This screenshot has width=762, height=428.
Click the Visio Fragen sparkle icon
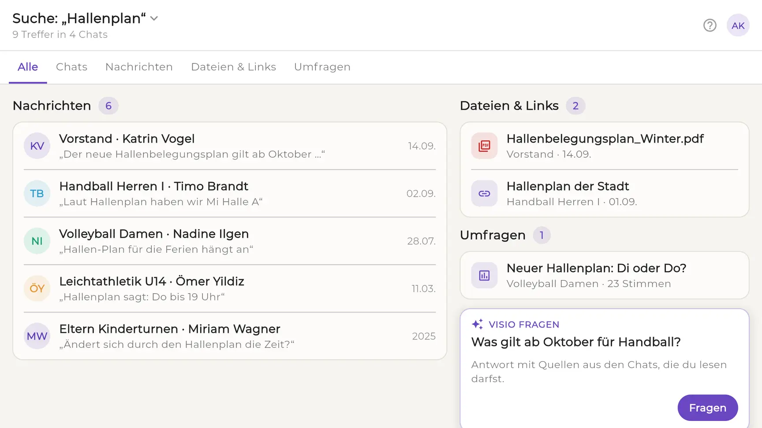pos(477,324)
